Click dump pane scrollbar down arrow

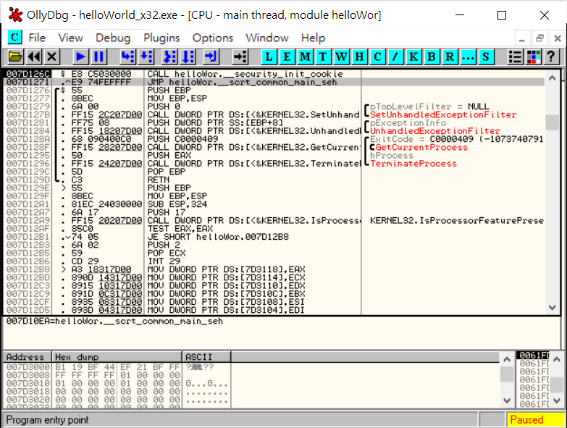pyautogui.click(x=507, y=400)
